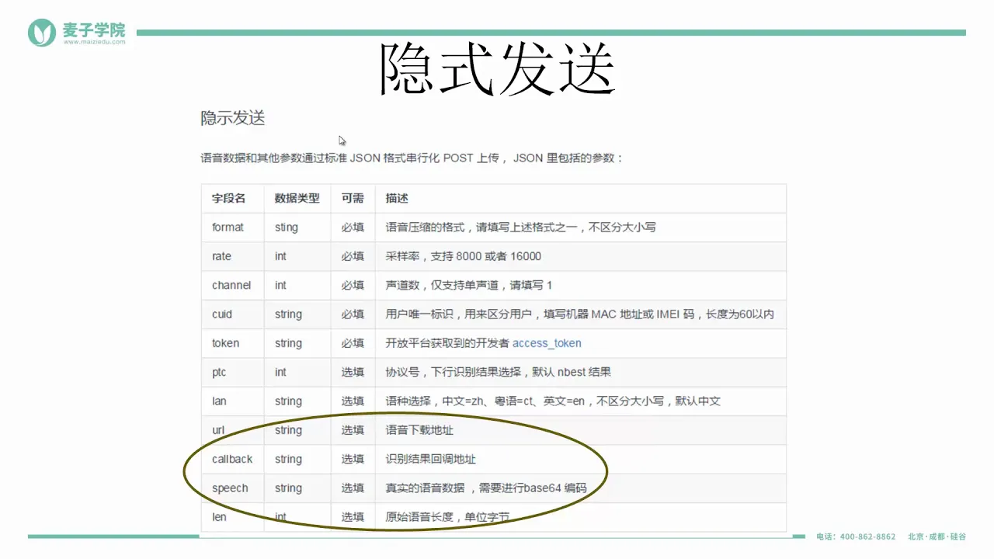The height and width of the screenshot is (559, 994).
Task: Click the 识别结果回调地址 description
Action: [431, 460]
